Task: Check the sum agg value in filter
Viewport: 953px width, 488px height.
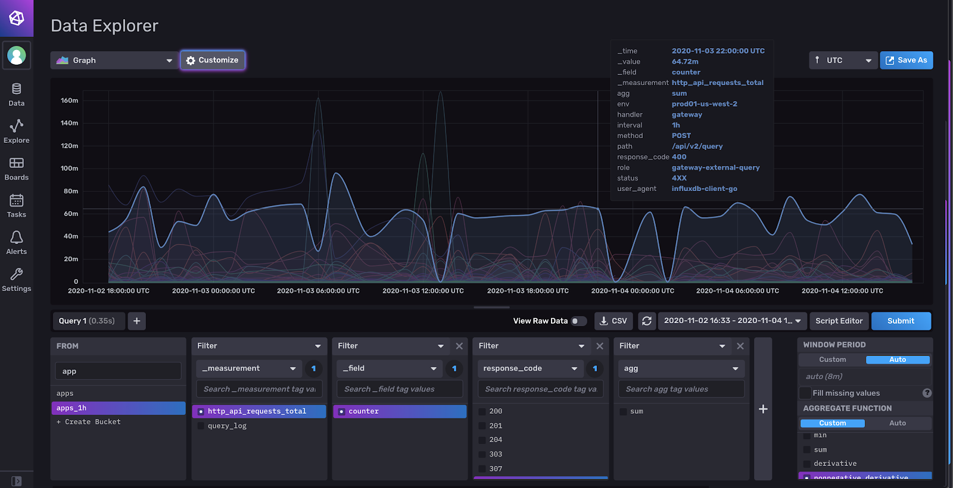Action: (x=623, y=411)
